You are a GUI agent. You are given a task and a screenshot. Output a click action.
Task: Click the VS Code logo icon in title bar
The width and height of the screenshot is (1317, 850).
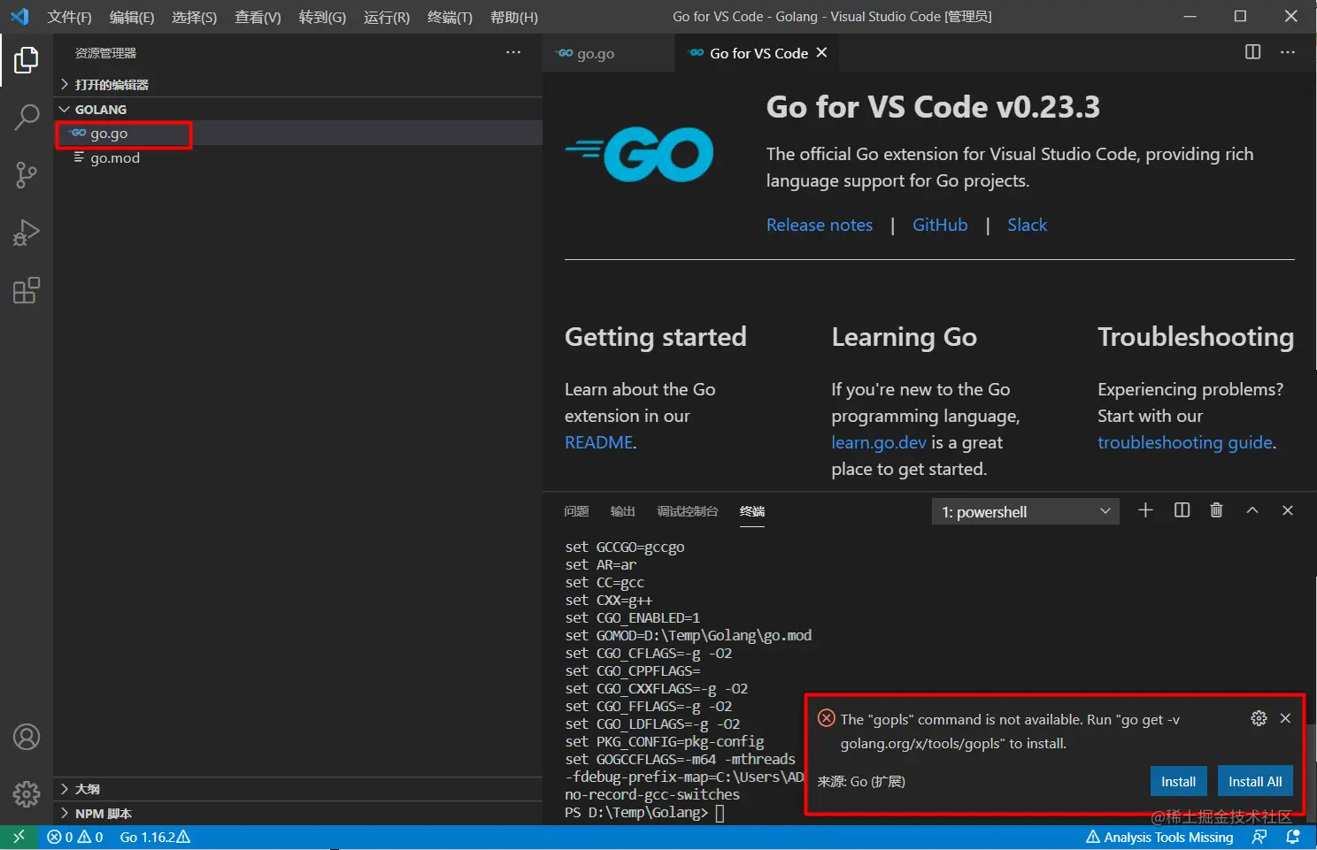click(19, 17)
